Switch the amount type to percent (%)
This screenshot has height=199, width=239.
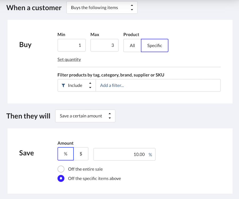click(x=66, y=154)
